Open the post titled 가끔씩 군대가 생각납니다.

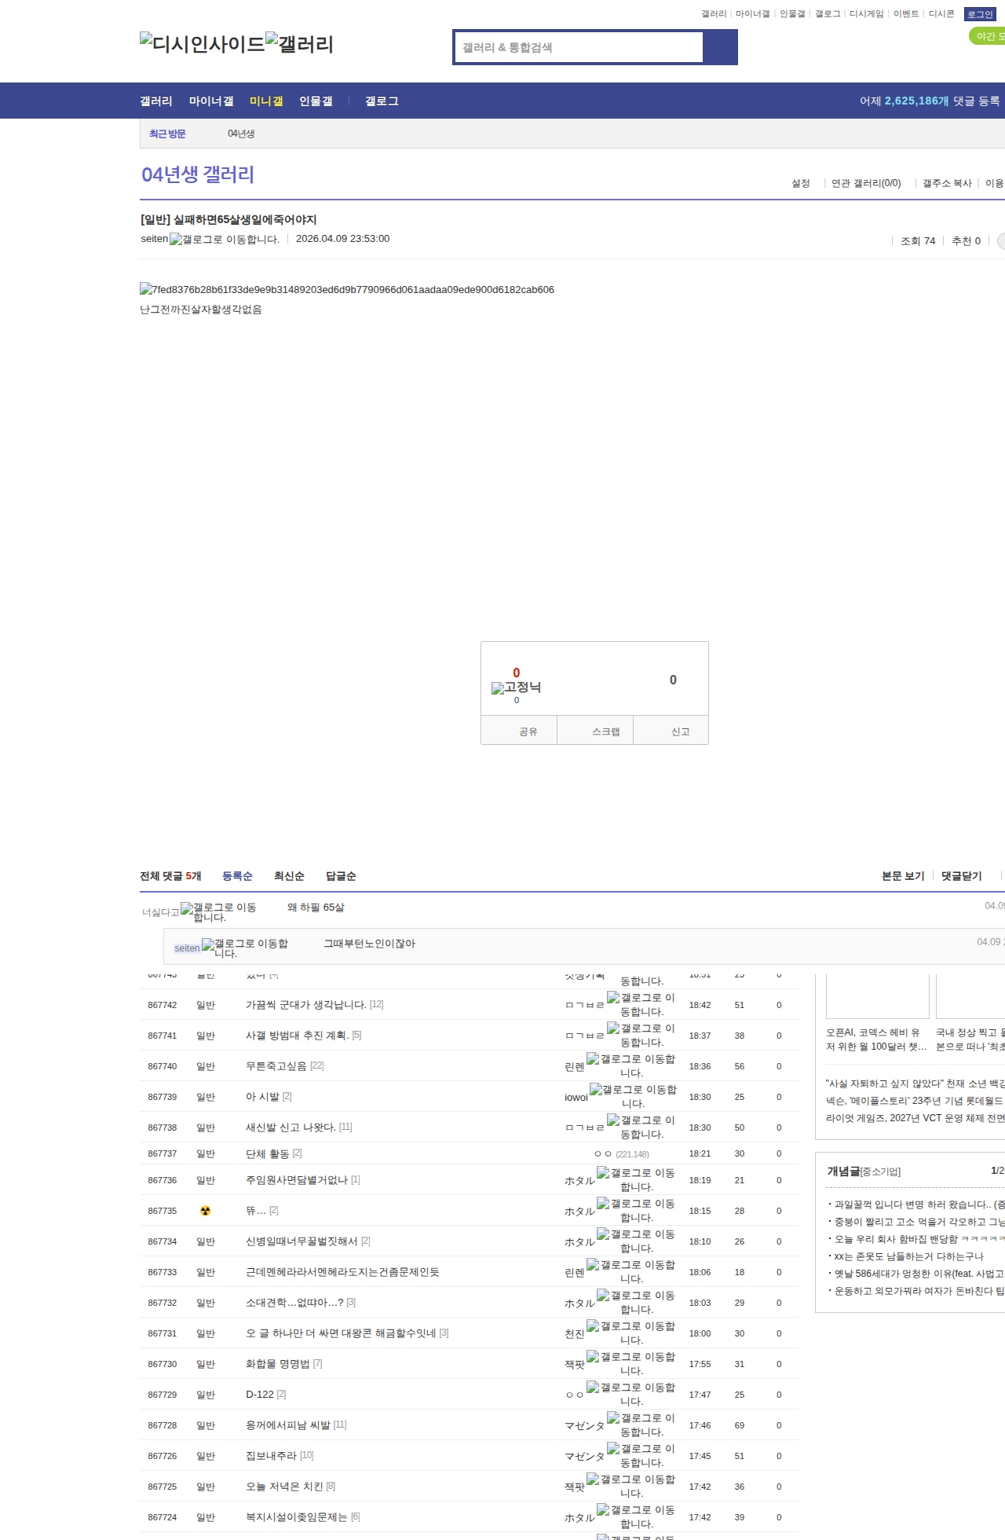(305, 1005)
